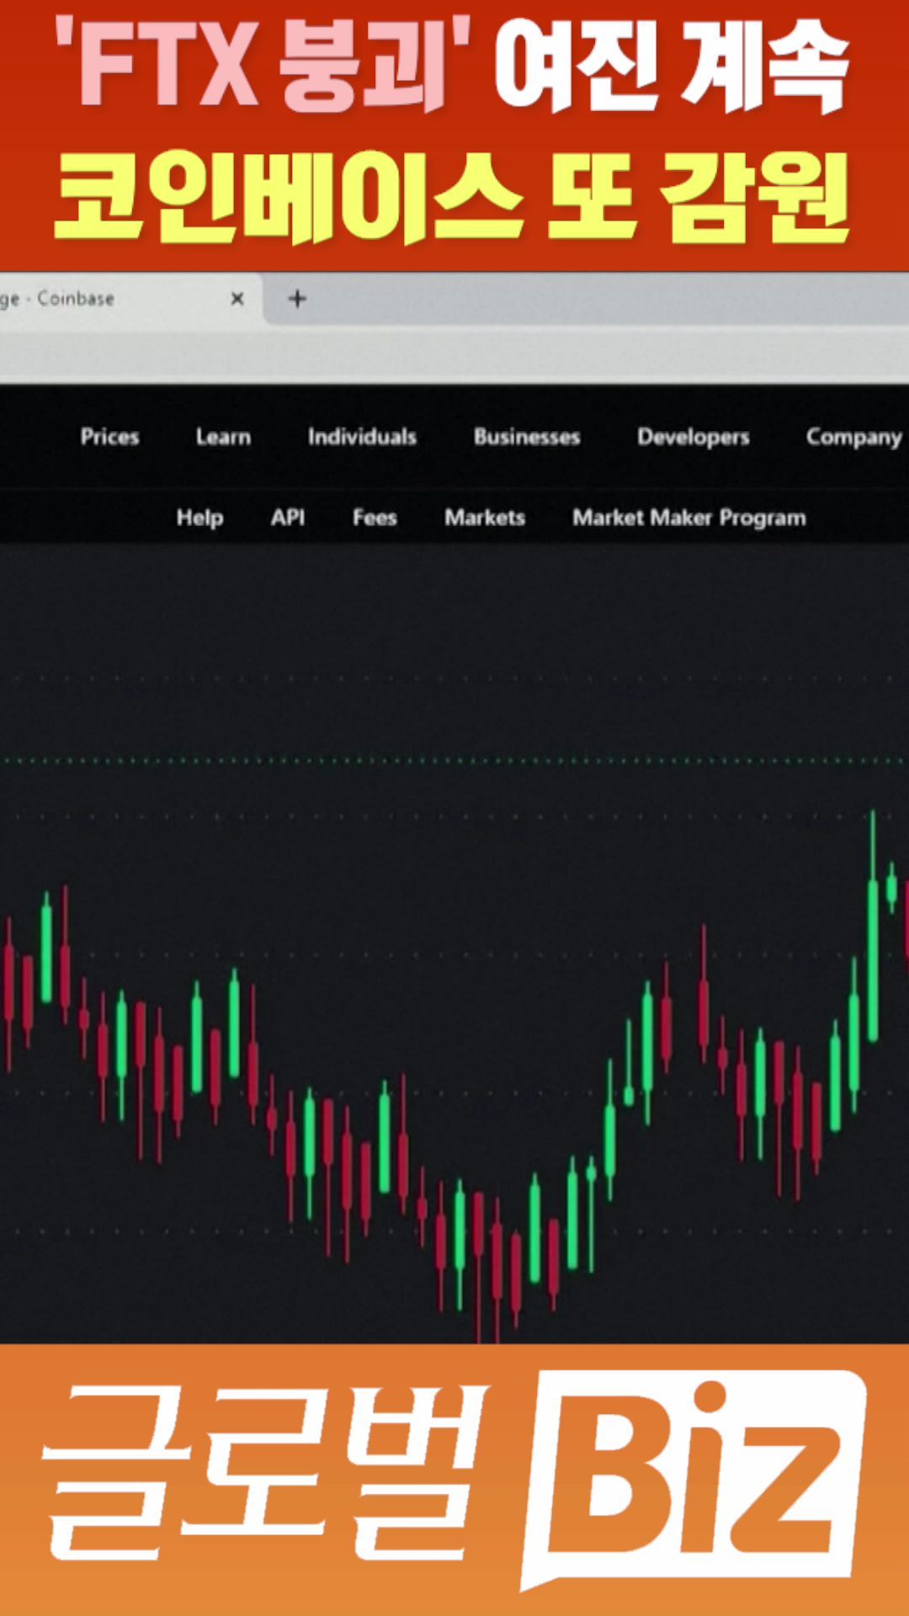Visit the API link
909x1616 pixels.
[x=288, y=518]
